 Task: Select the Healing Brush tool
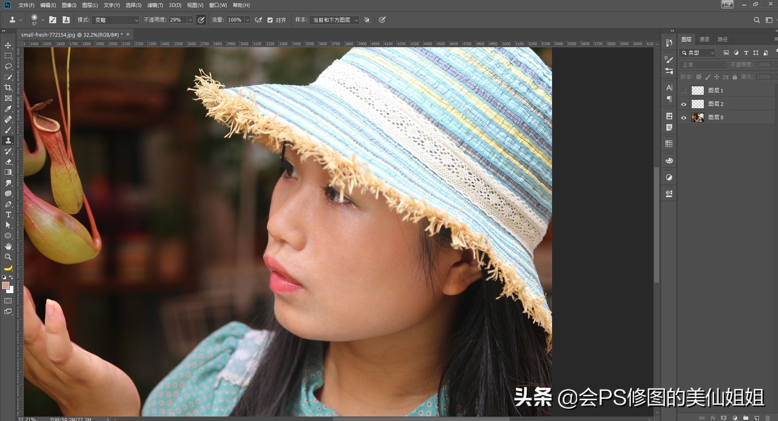pos(8,119)
